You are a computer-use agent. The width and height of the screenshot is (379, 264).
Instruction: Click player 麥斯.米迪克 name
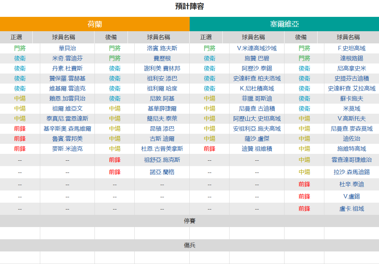(x=68, y=148)
